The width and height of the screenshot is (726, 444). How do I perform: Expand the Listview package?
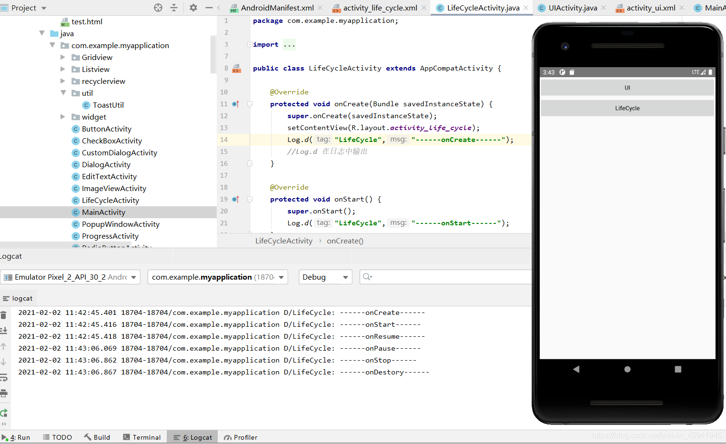click(63, 69)
